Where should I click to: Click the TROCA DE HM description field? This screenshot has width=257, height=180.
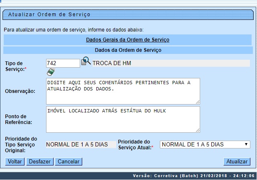[170, 63]
